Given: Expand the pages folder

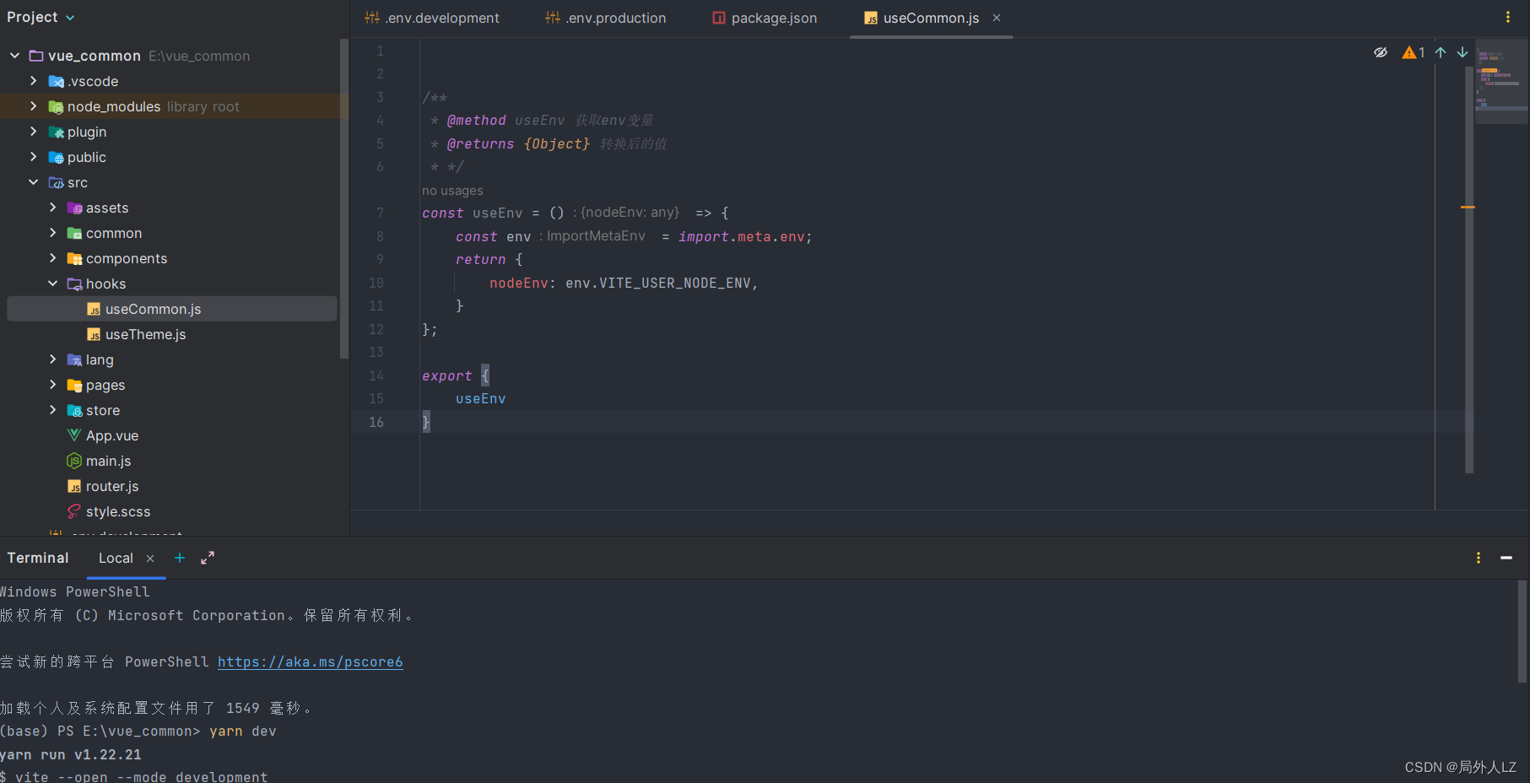Looking at the screenshot, I should point(52,385).
